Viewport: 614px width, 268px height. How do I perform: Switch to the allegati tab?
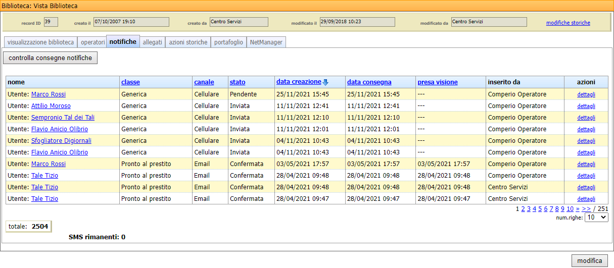[x=152, y=42]
